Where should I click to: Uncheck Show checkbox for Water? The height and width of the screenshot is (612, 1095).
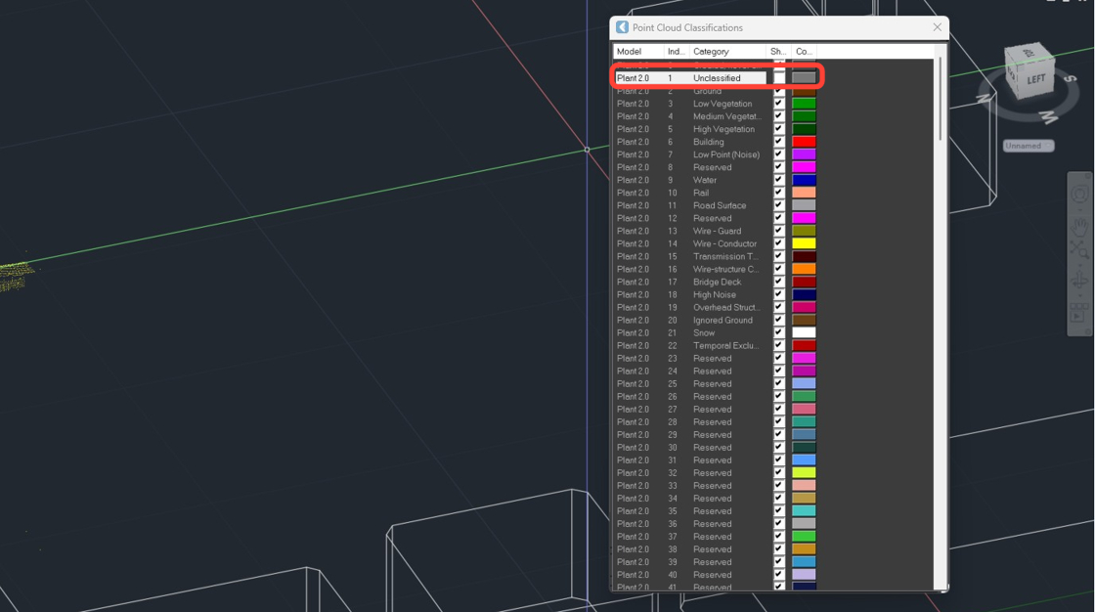point(778,180)
